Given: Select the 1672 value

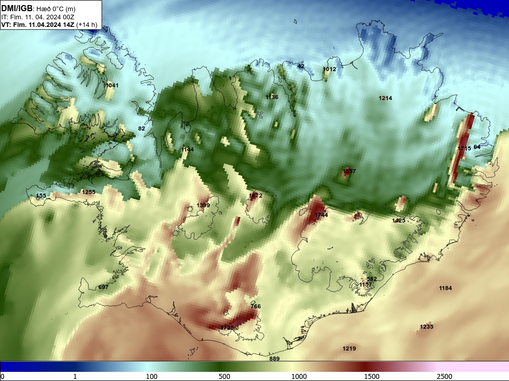Looking at the screenshot, I should (x=256, y=196).
